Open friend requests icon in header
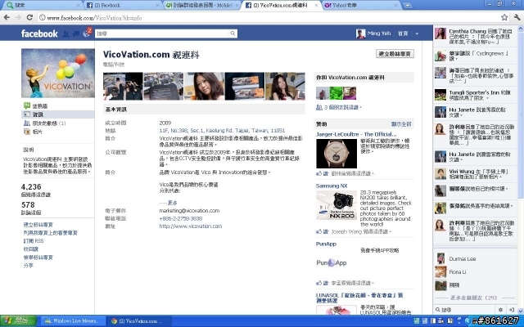524x327 pixels. 65,34
